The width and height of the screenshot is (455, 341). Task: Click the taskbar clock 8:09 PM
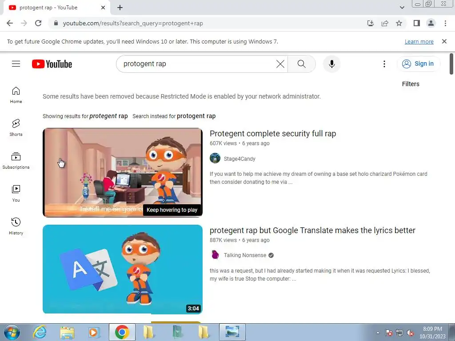click(432, 329)
